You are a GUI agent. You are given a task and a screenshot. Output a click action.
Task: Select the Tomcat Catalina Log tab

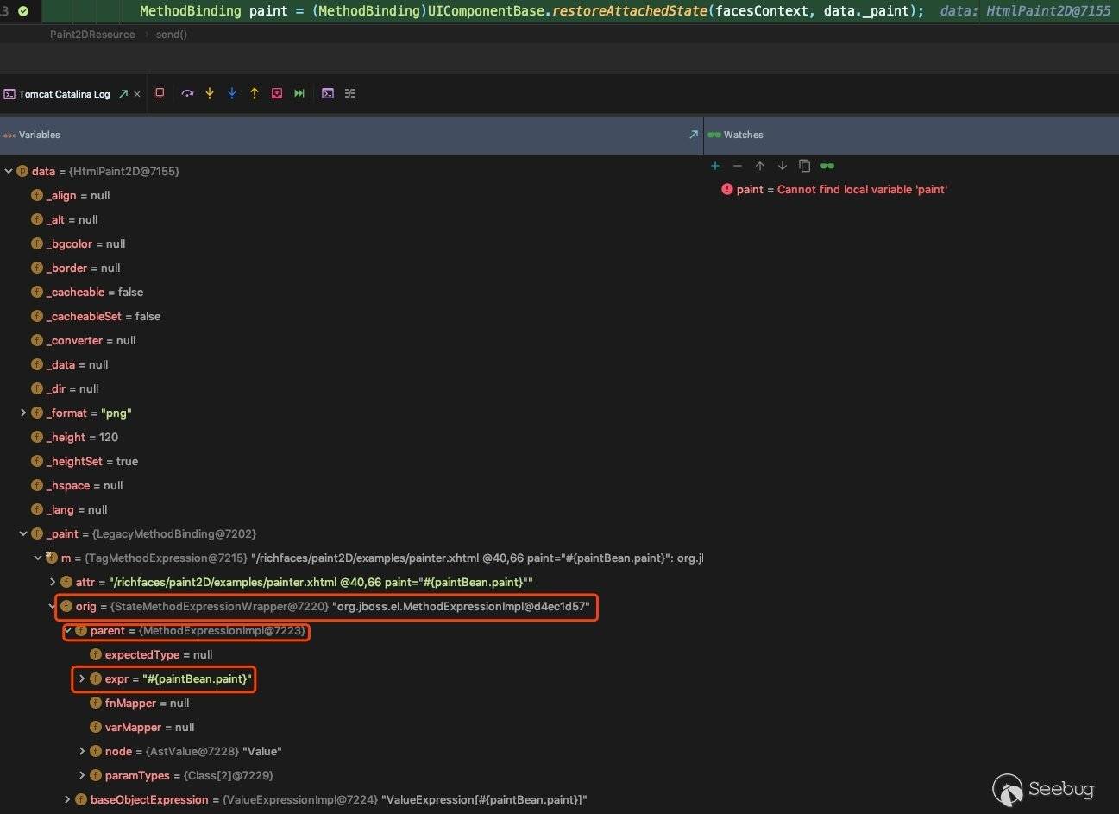(64, 94)
